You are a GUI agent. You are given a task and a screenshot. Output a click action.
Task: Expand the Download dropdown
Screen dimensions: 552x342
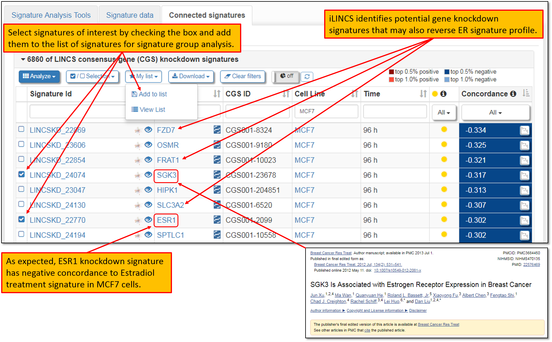(x=191, y=76)
